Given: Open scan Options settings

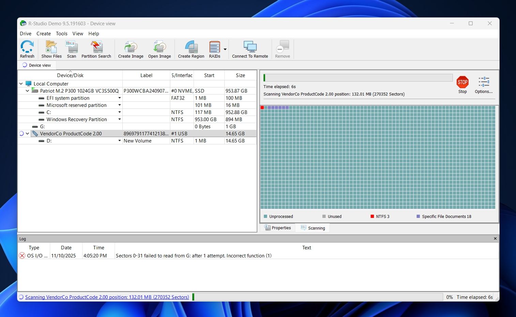Looking at the screenshot, I should click(484, 84).
